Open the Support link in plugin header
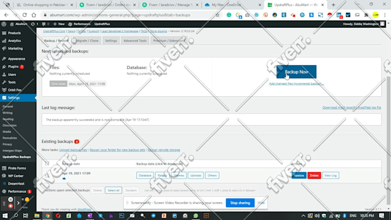Image resolution: width=391 pixels, height=220 pixels. tap(94, 31)
